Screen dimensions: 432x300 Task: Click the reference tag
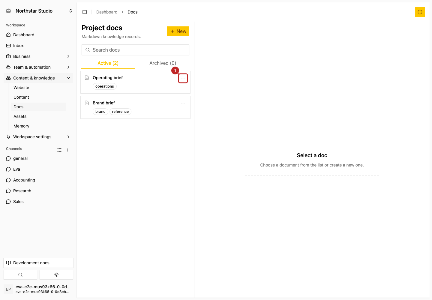pyautogui.click(x=120, y=112)
